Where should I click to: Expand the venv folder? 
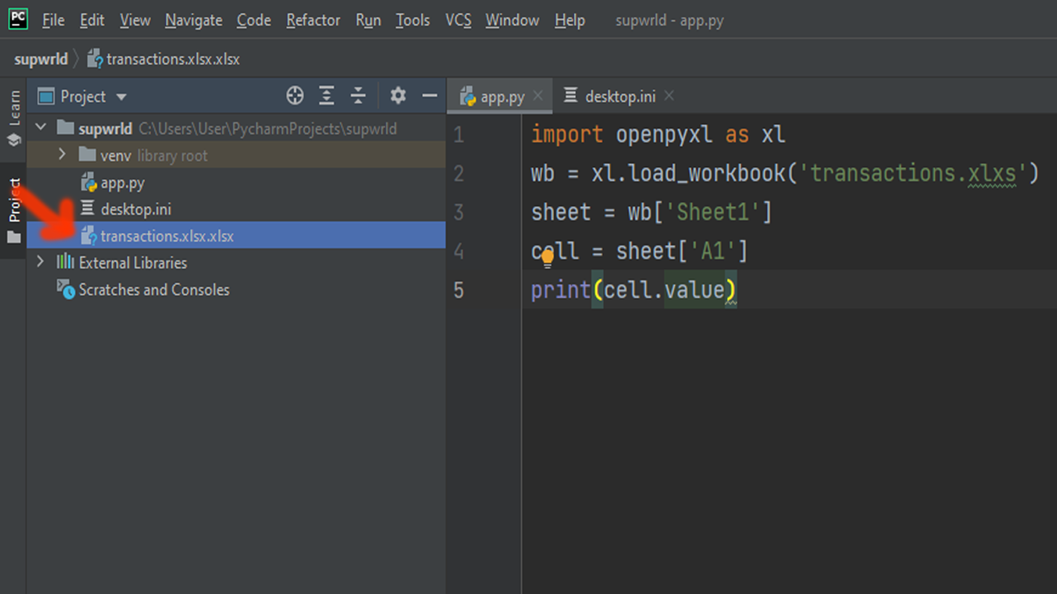(x=62, y=155)
